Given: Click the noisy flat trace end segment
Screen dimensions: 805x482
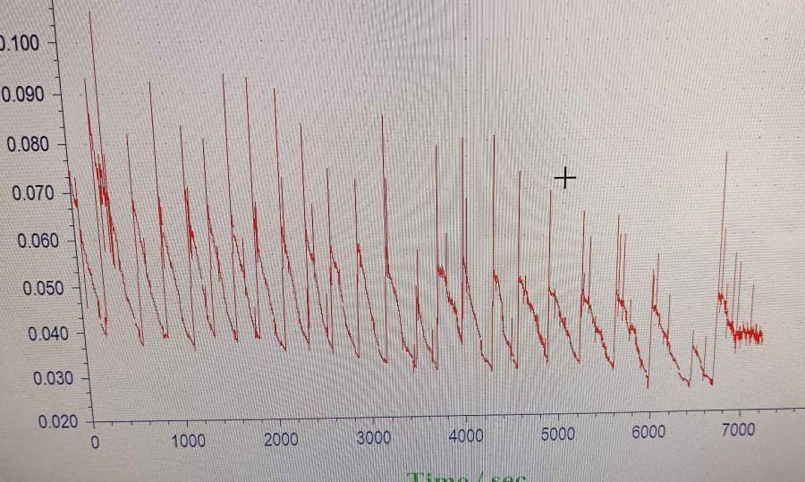Looking at the screenshot, I should [747, 334].
